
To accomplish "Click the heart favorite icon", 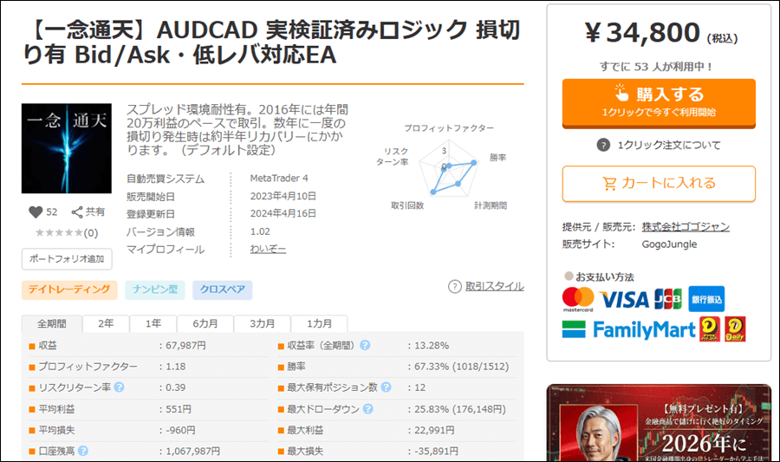I will click(36, 212).
